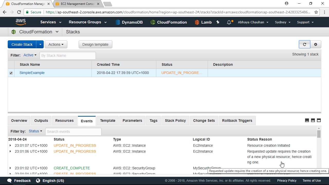
Task: Open the Terms of Use link
Action: coord(312,181)
